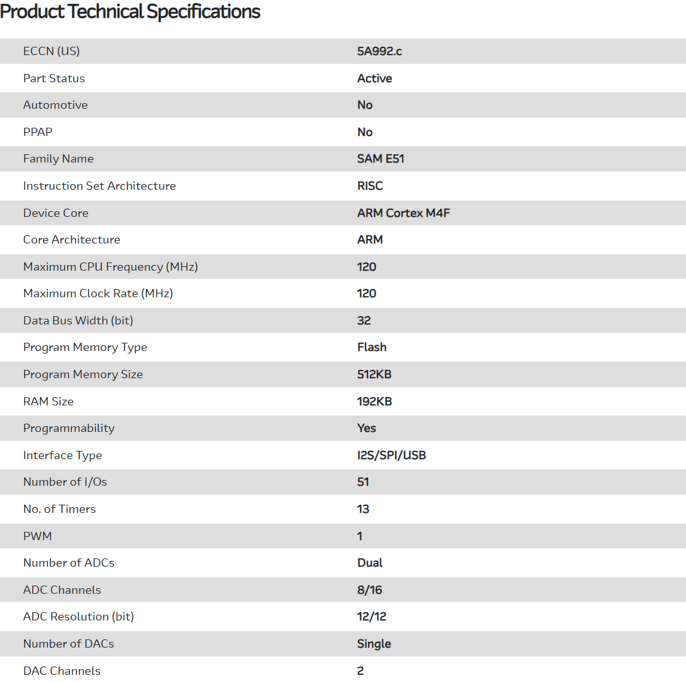686x683 pixels.
Task: Click the ECCN (US) value 5A992.c
Action: coord(379,51)
